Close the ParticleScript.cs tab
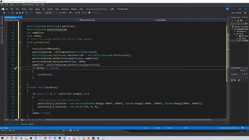Image resolution: width=249 pixels, height=140 pixels. point(21,17)
